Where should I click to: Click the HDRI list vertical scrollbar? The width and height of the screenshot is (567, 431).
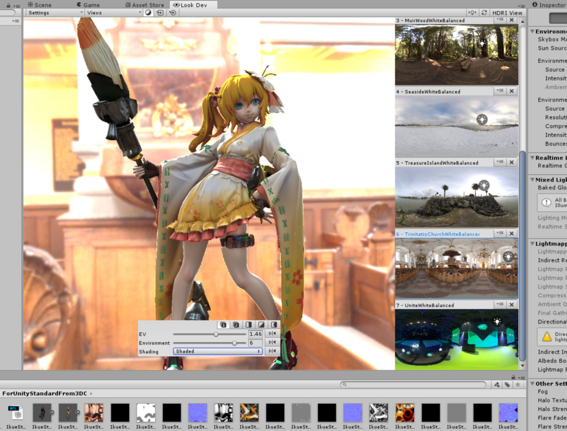click(522, 255)
